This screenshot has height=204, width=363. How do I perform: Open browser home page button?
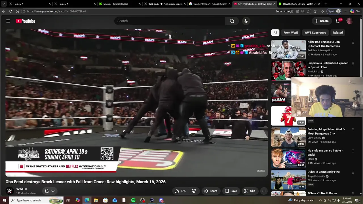click(x=17, y=11)
